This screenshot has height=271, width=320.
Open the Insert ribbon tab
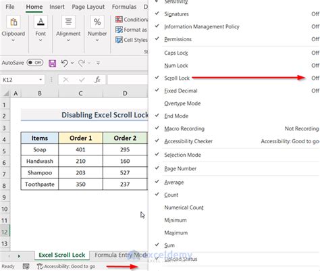click(57, 7)
